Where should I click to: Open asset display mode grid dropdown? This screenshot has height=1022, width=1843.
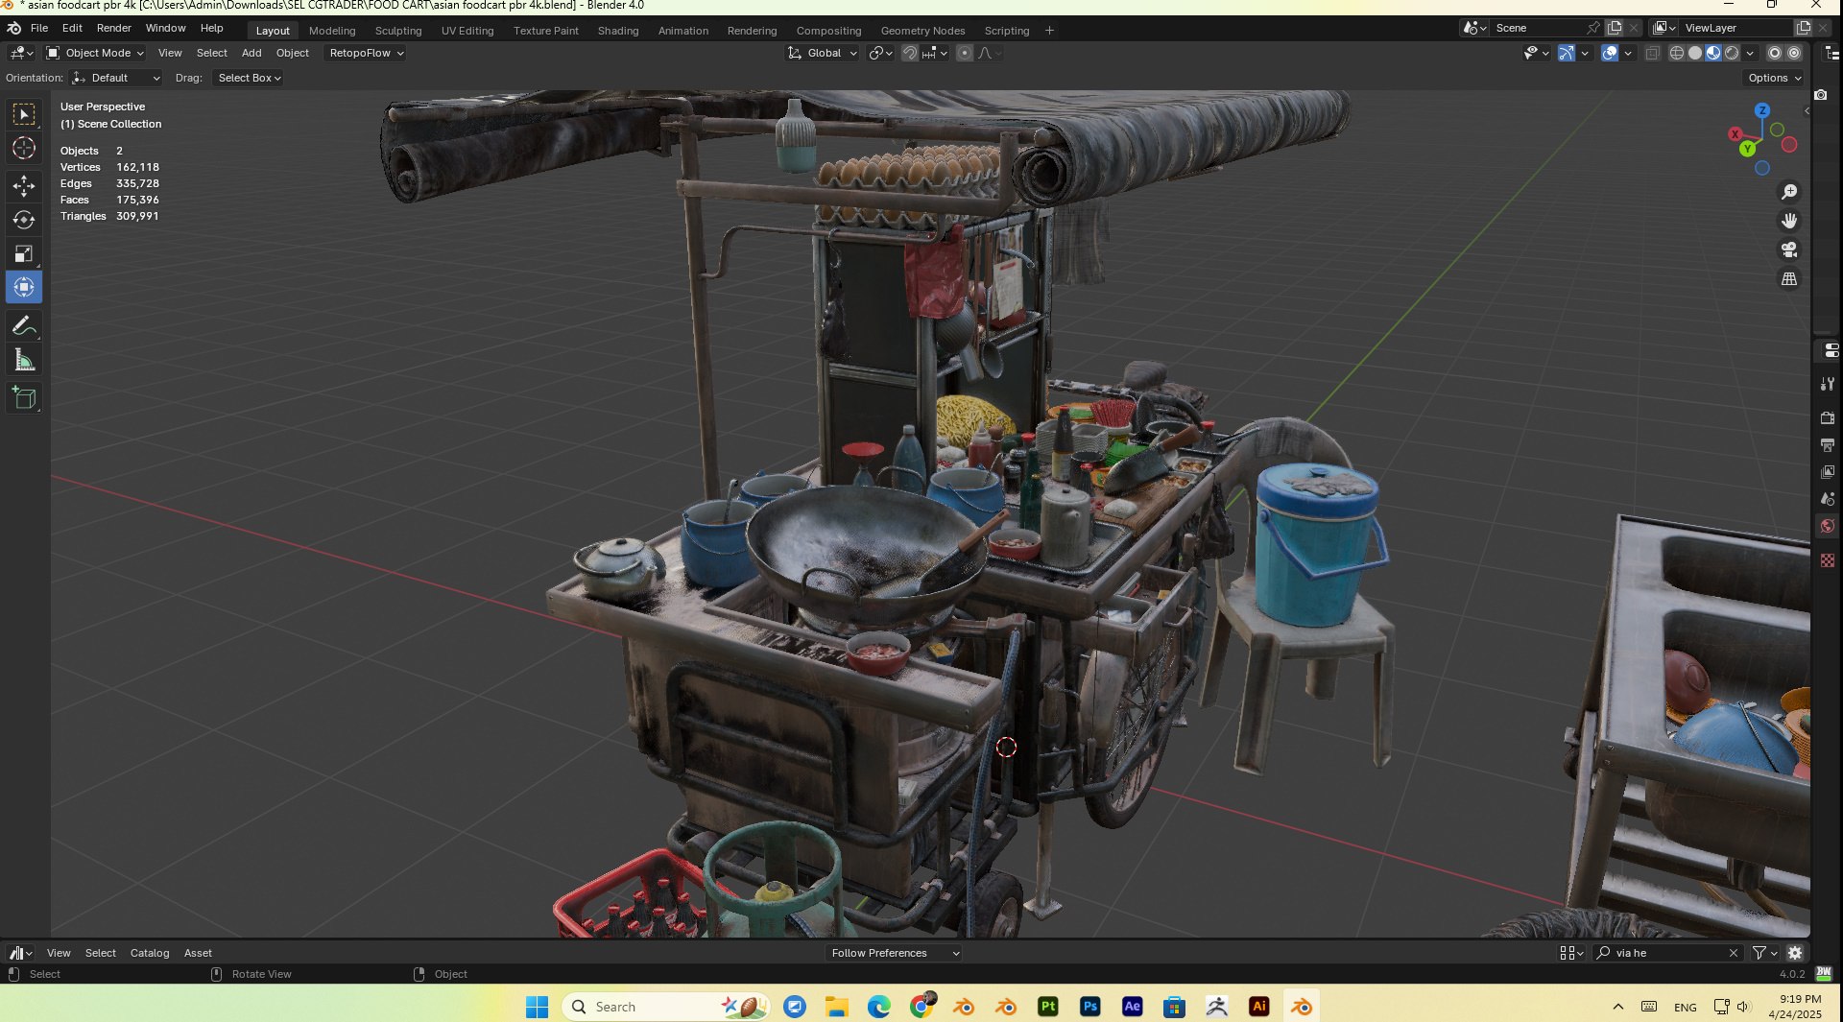pos(1571,953)
